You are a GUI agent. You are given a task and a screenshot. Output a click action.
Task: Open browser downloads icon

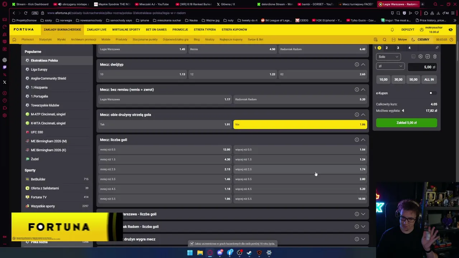[438, 13]
